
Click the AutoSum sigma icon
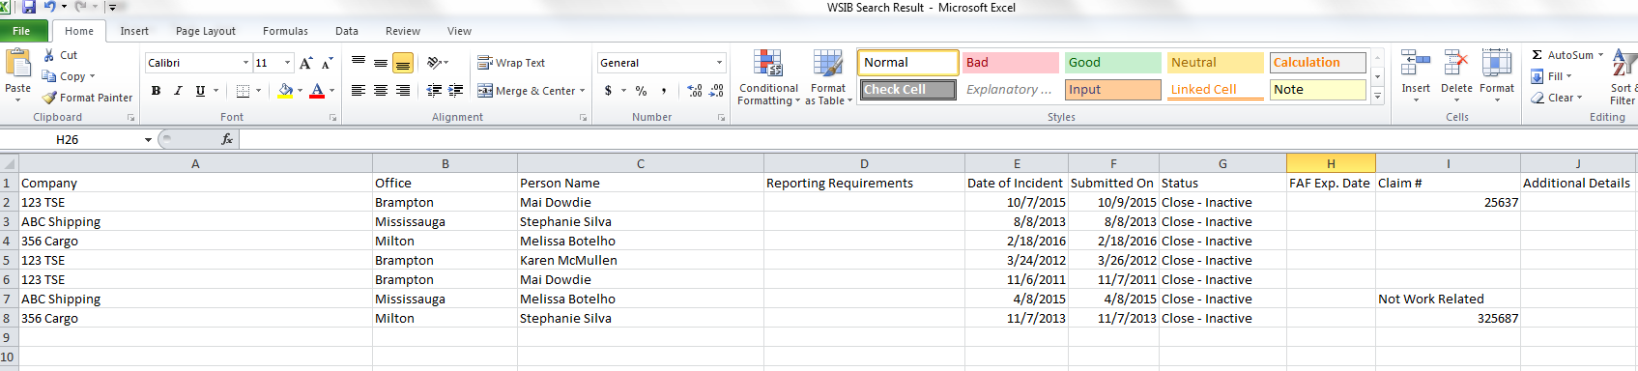(1537, 55)
